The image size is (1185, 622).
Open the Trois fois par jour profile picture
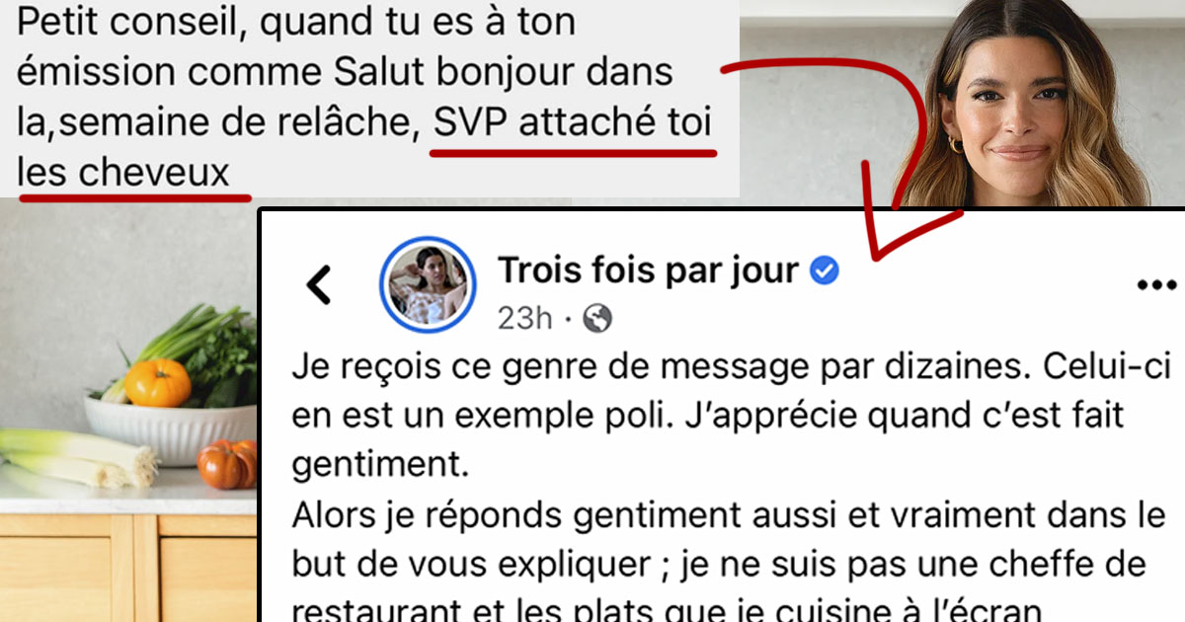[x=422, y=284]
